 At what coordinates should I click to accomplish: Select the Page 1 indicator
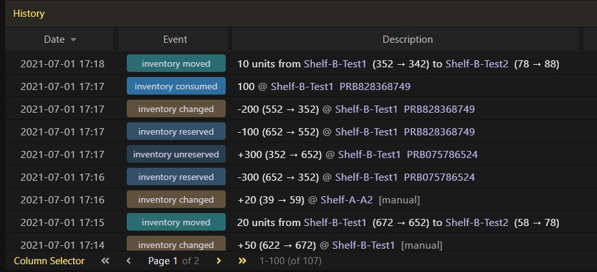163,261
